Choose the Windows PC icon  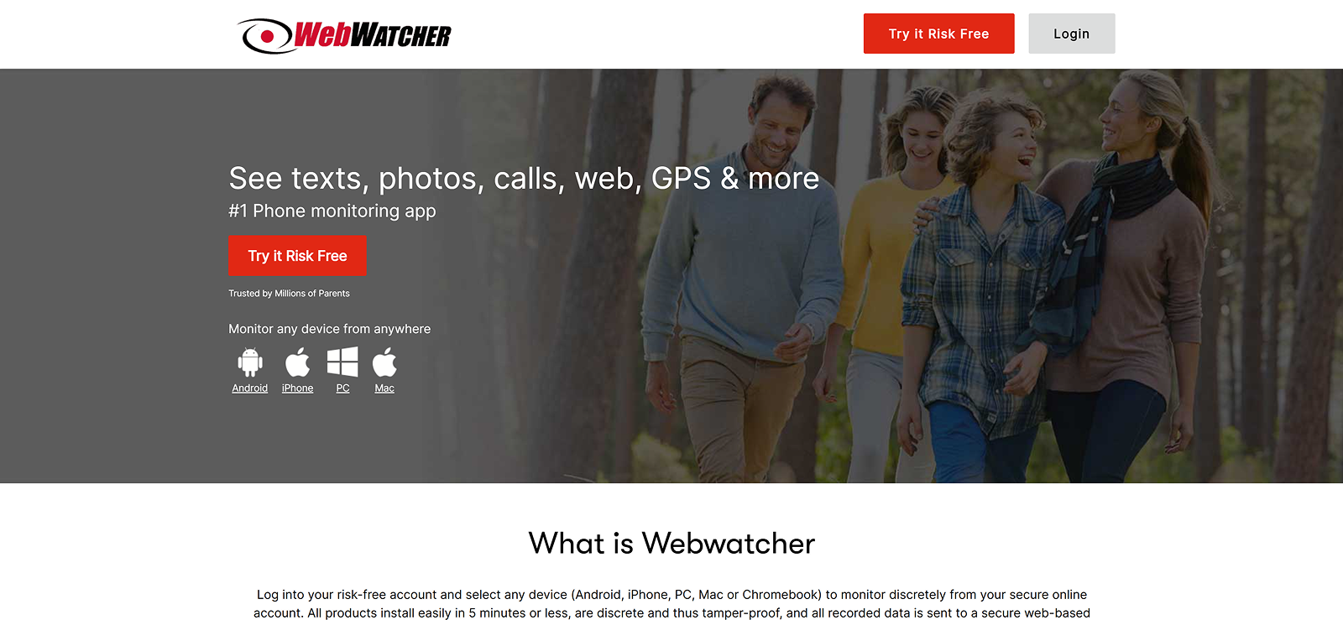342,362
